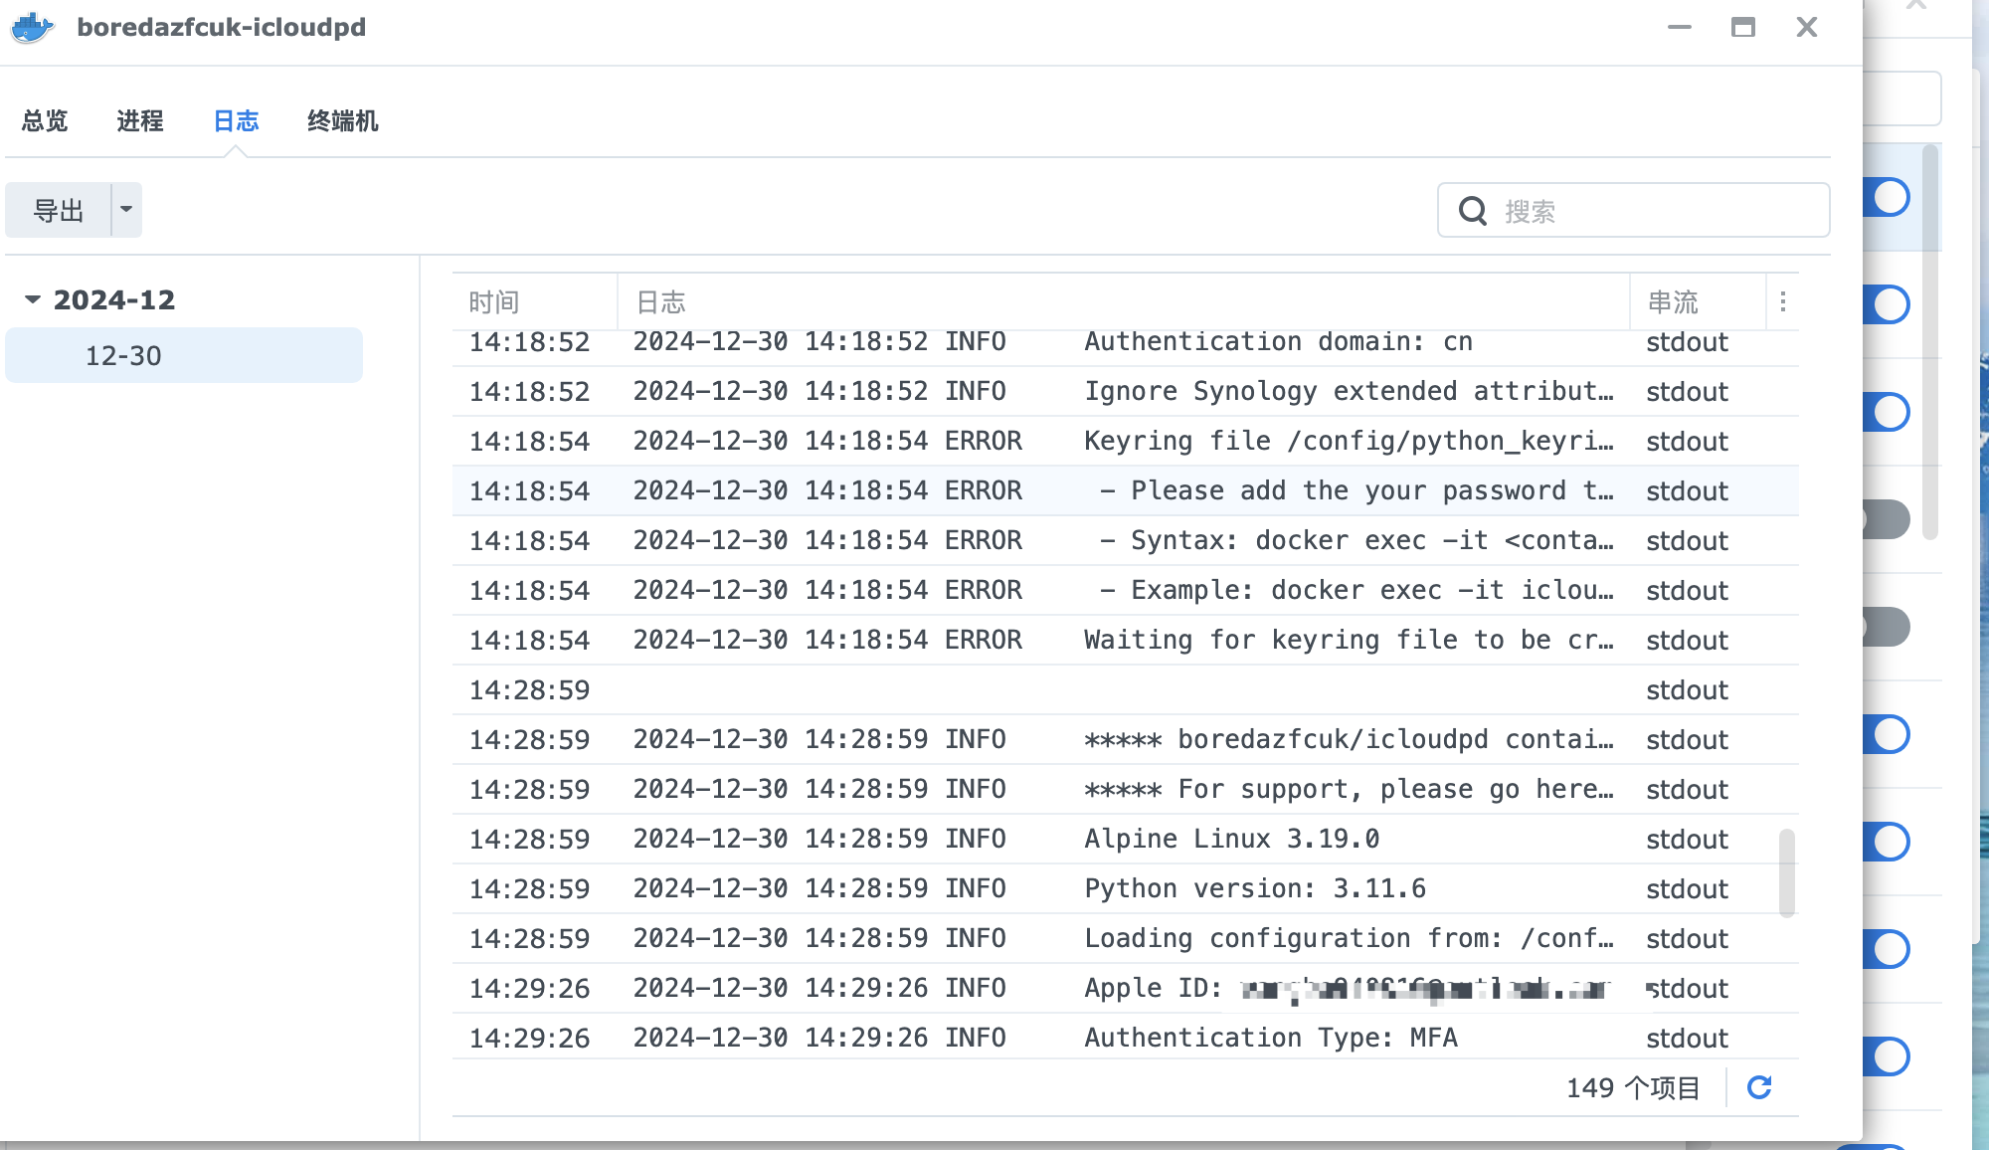This screenshot has height=1150, width=1989.
Task: Refresh the log list with reload icon
Action: tap(1759, 1087)
